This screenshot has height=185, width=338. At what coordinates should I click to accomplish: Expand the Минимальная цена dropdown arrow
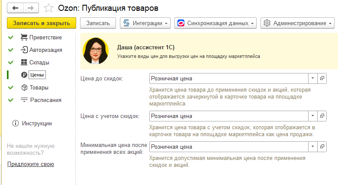pyautogui.click(x=312, y=147)
